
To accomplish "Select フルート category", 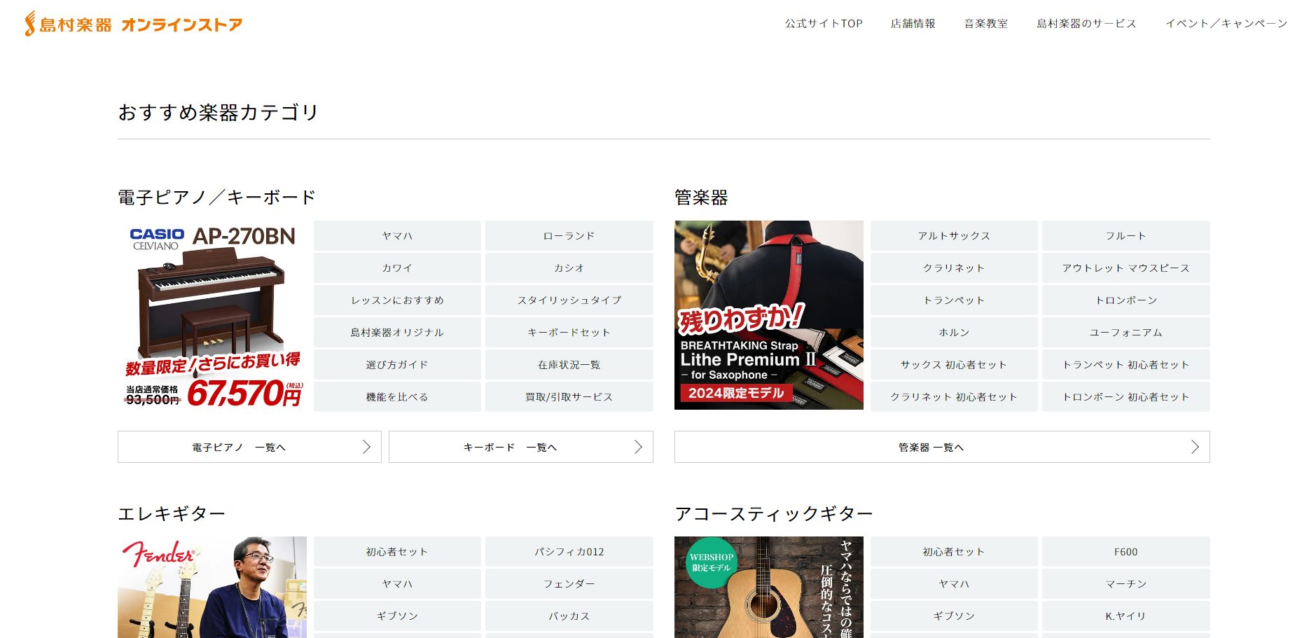I will pyautogui.click(x=1126, y=236).
